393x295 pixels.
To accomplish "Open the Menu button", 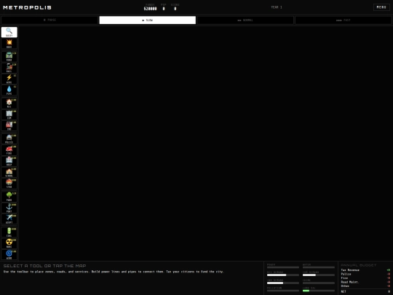I will tap(381, 7).
